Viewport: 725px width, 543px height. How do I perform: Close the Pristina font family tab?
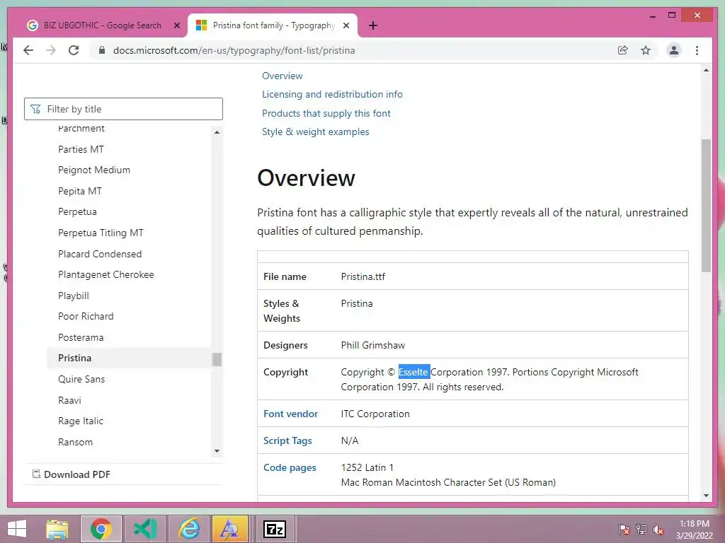coord(346,25)
